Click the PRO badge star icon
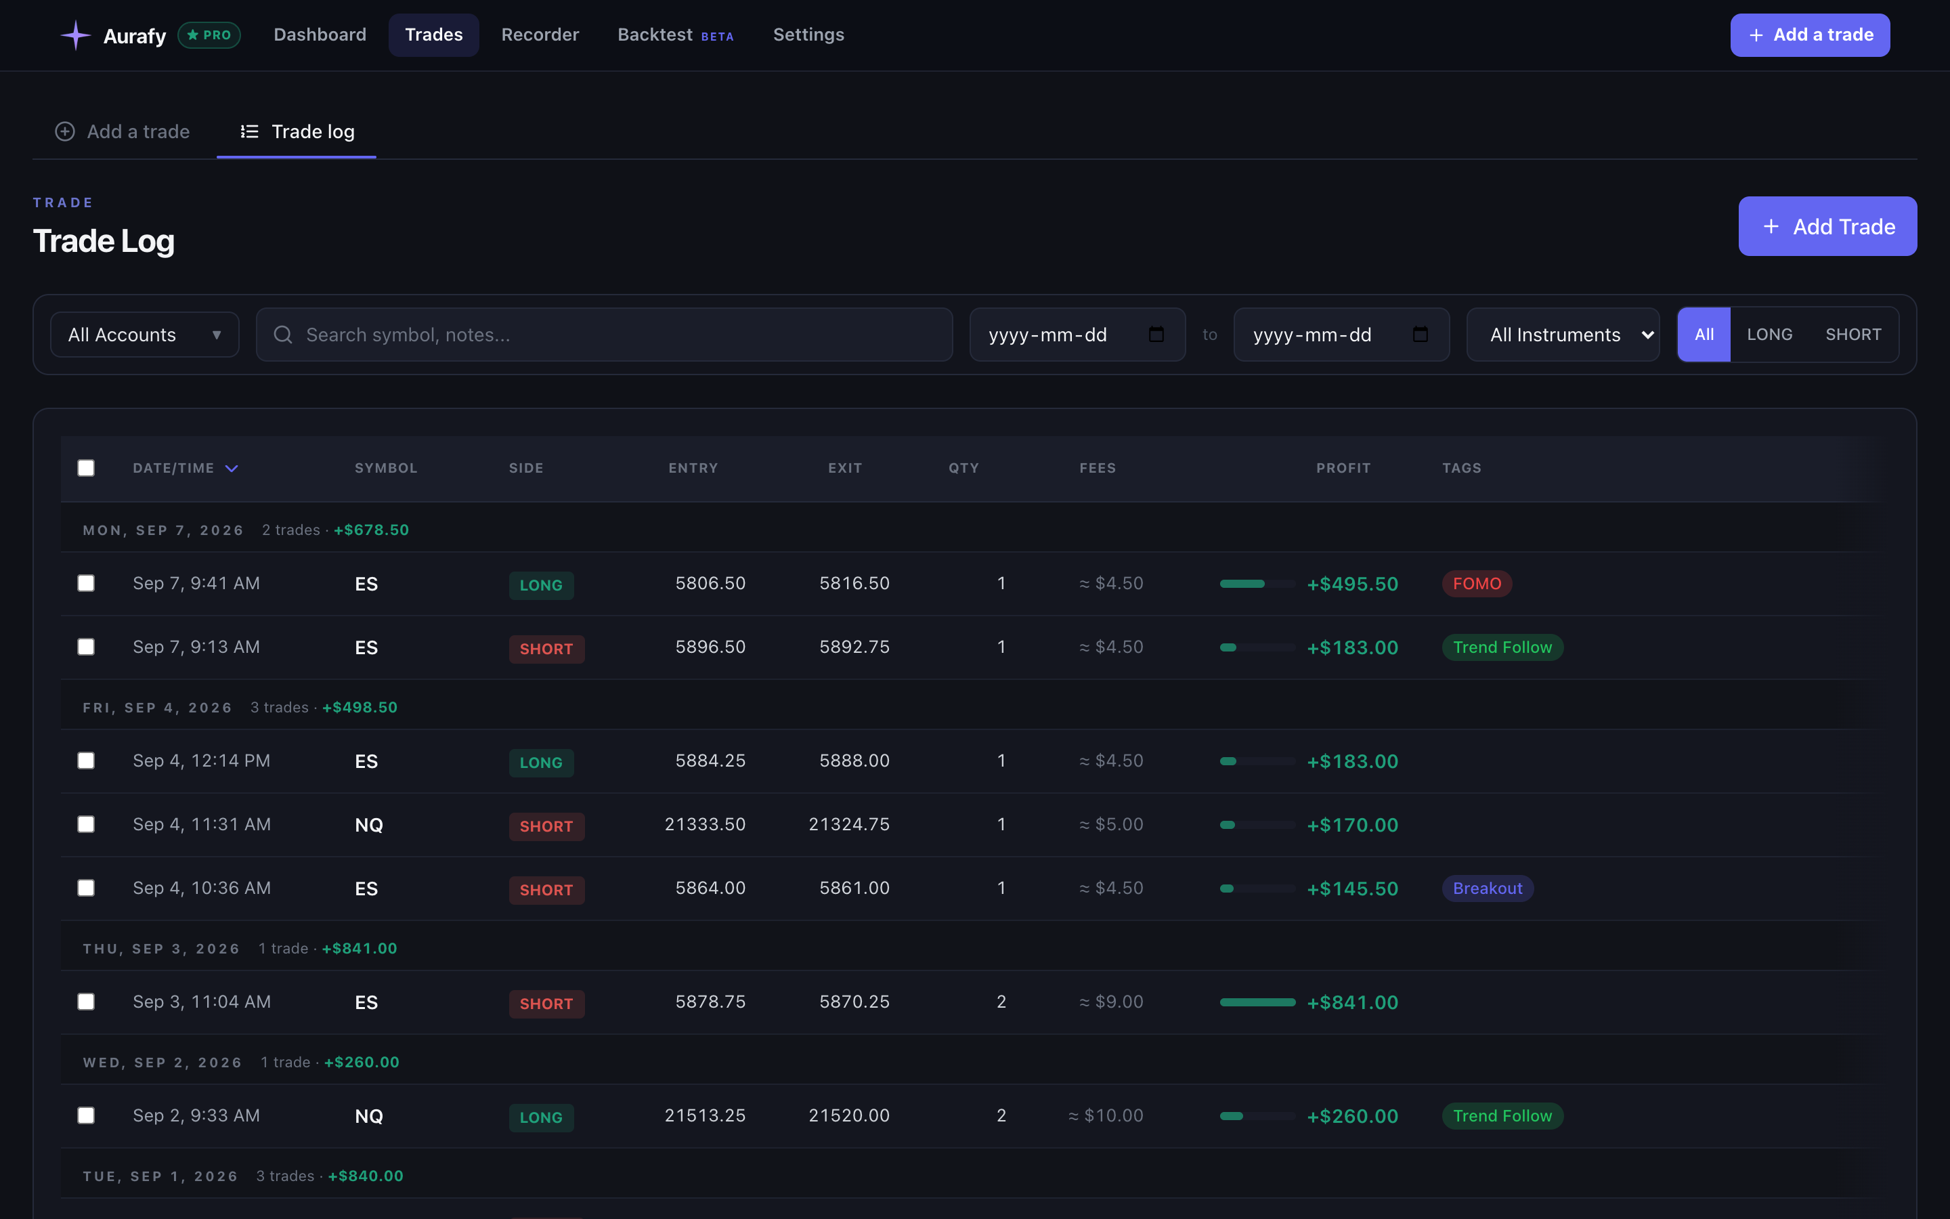The width and height of the screenshot is (1950, 1219). 192,35
